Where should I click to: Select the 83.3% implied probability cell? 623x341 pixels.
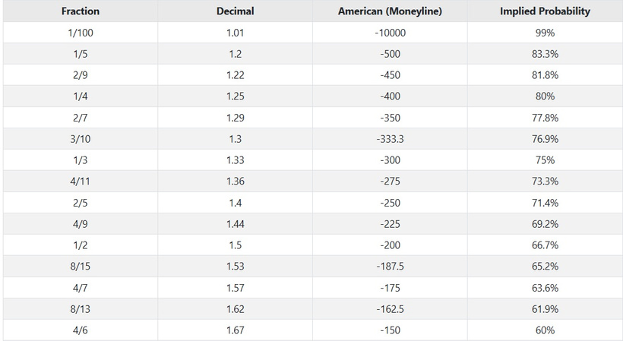point(546,54)
